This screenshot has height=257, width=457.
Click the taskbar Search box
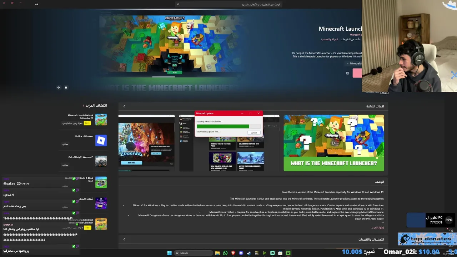(193, 253)
